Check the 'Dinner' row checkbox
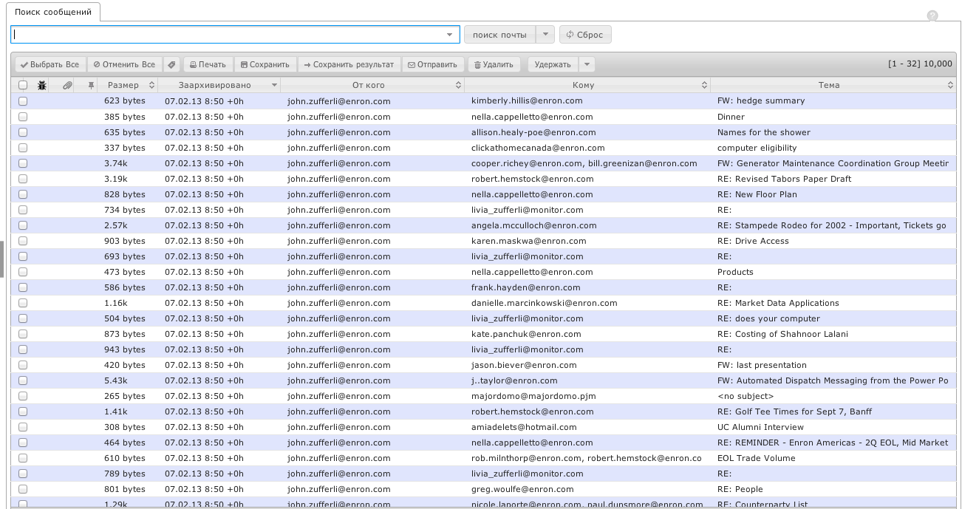This screenshot has width=962, height=509. 23,117
